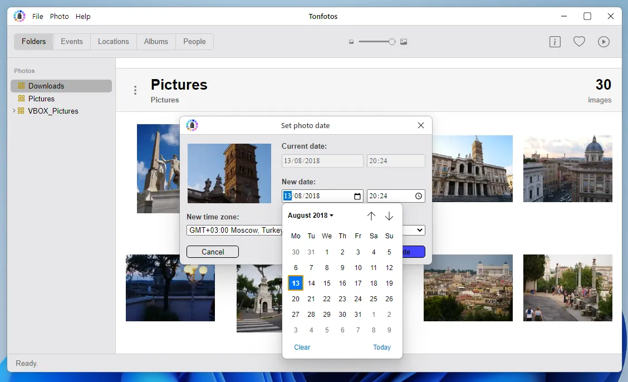The width and height of the screenshot is (628, 382).
Task: Click the Clear link in calendar
Action: (x=302, y=347)
